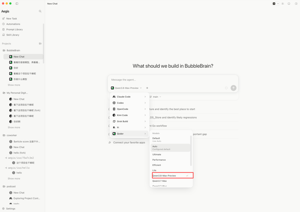This screenshot has height=212, width=300.
Task: Click the plus attach icon
Action: (x=147, y=88)
